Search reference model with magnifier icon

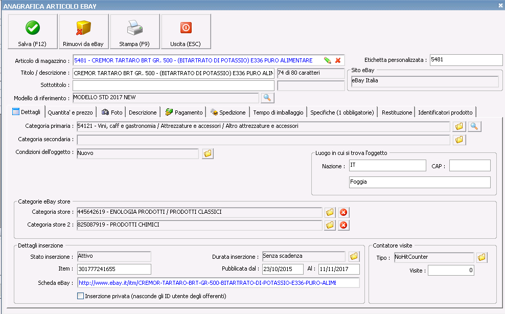pos(267,98)
